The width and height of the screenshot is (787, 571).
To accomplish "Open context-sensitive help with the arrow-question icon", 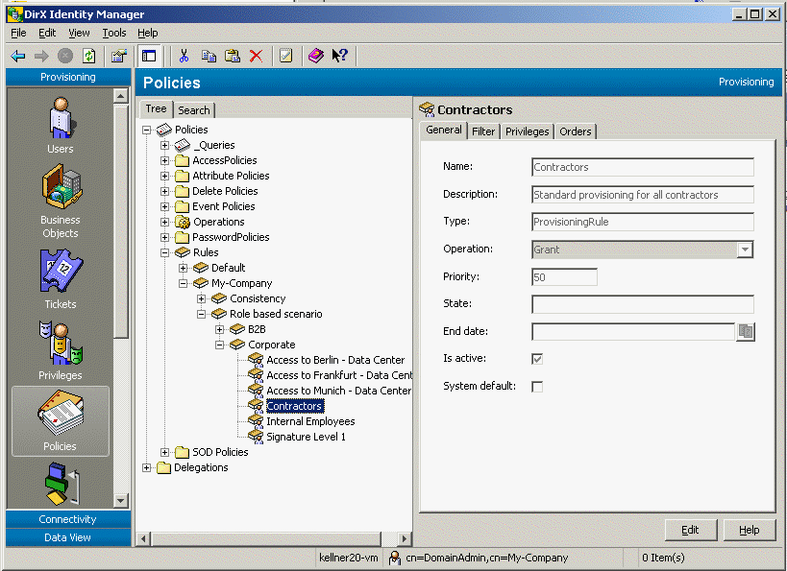I will coord(341,56).
